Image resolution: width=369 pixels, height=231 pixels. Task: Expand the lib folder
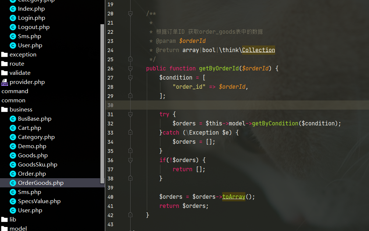click(13, 220)
